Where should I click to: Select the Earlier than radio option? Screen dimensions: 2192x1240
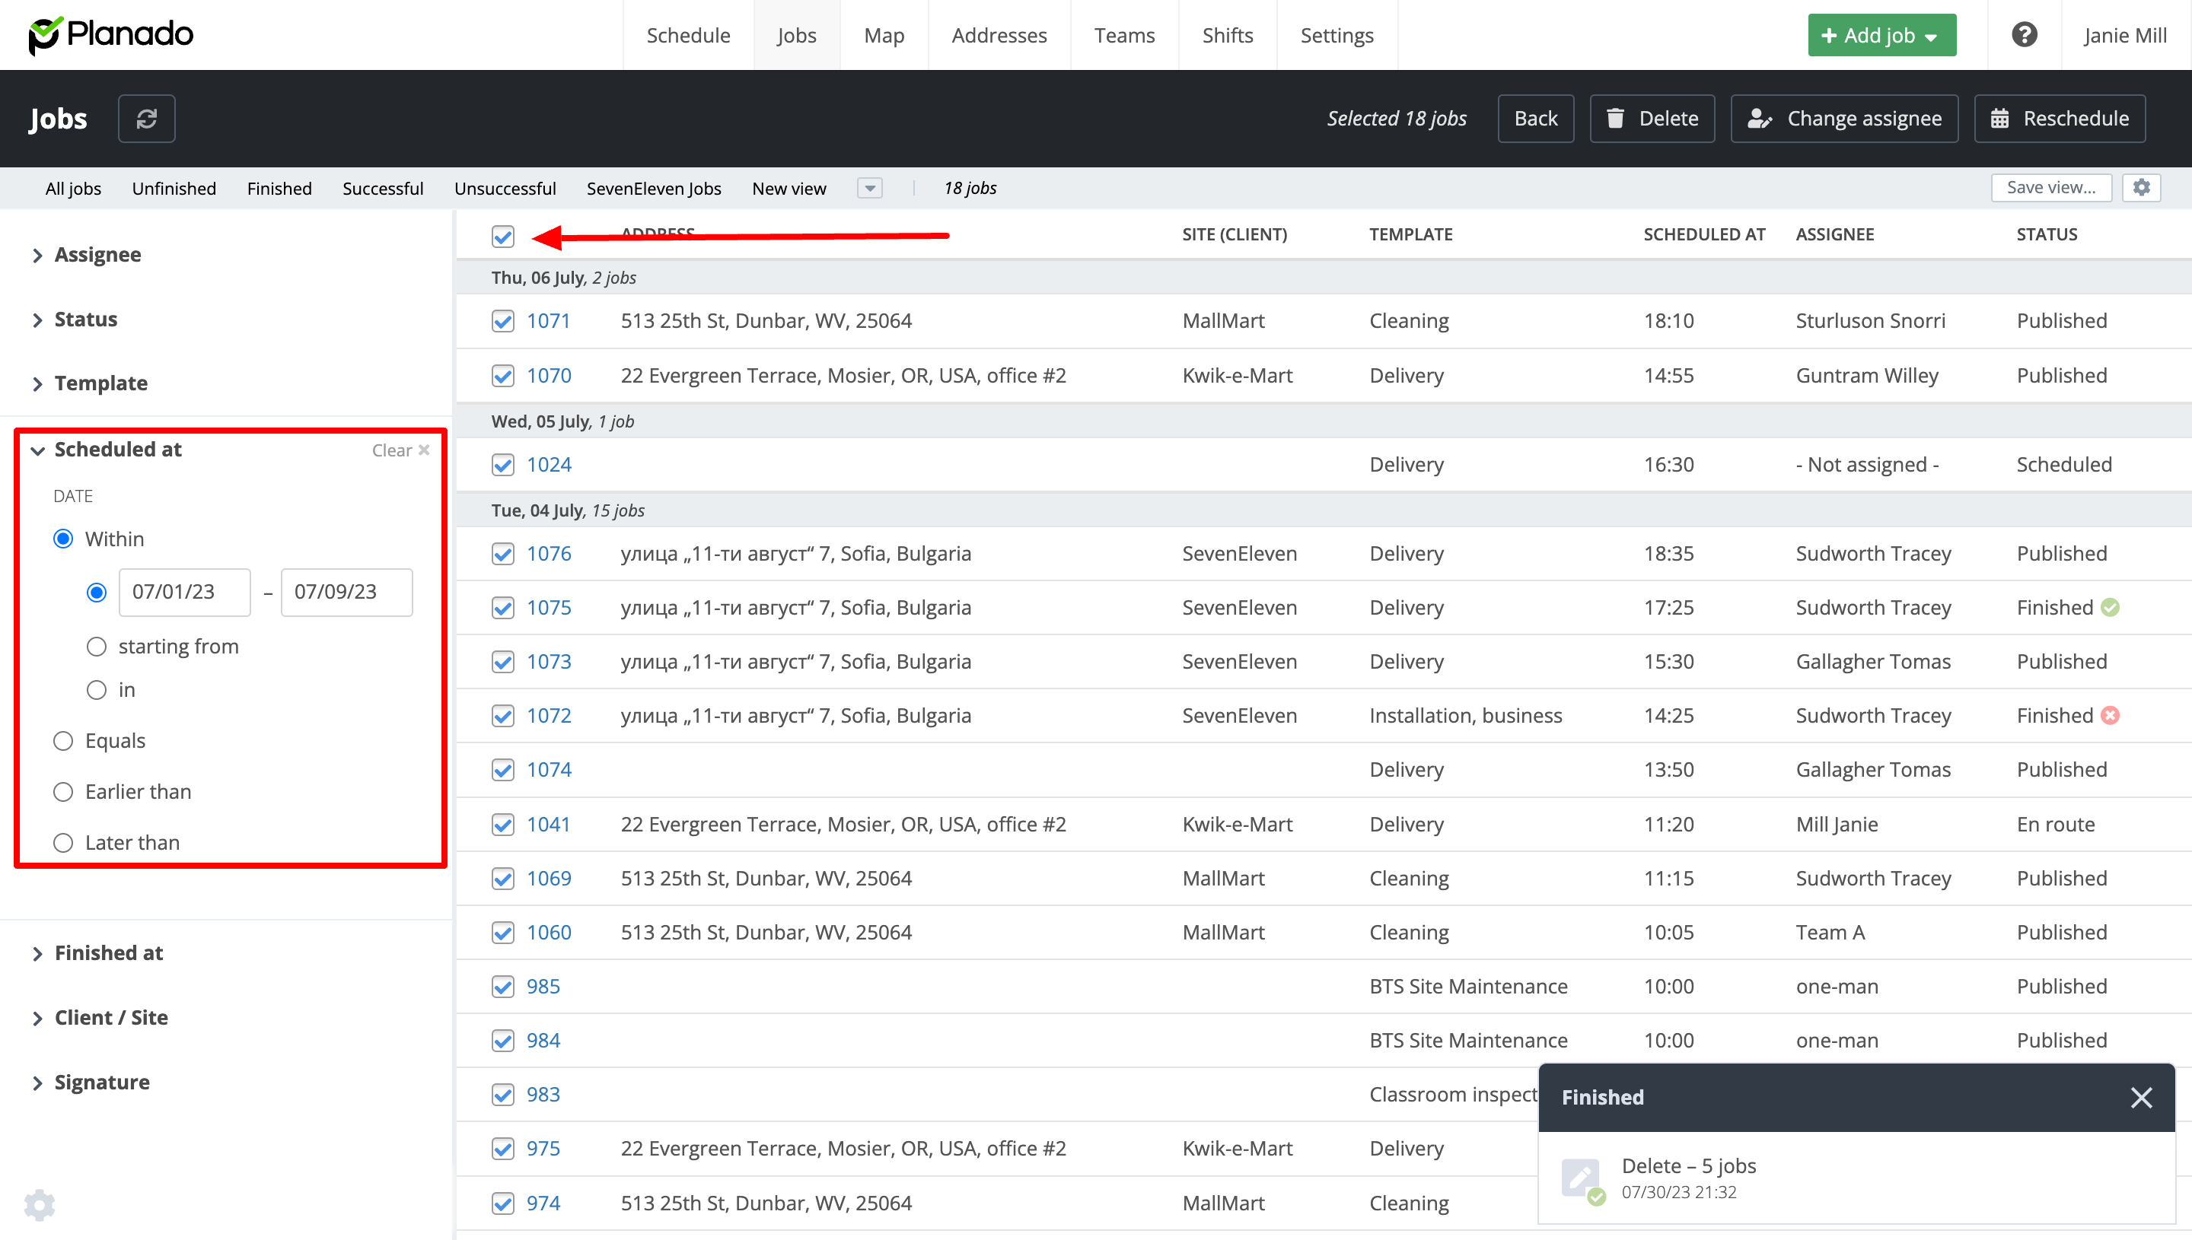[63, 791]
